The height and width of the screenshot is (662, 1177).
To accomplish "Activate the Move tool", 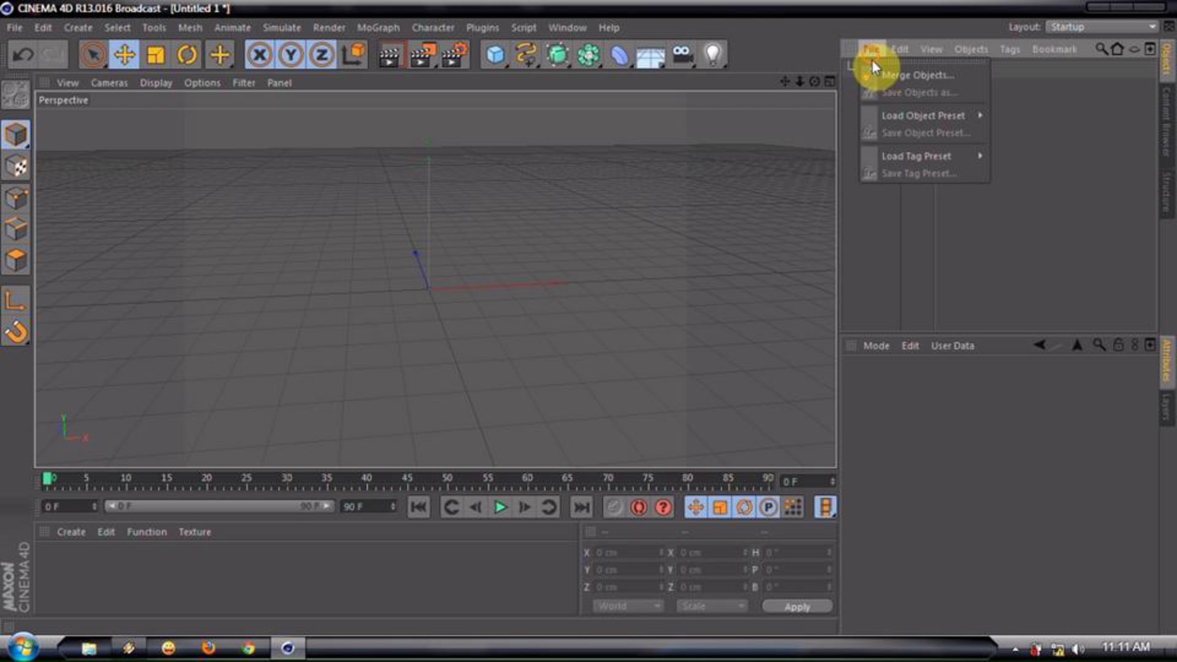I will [125, 54].
